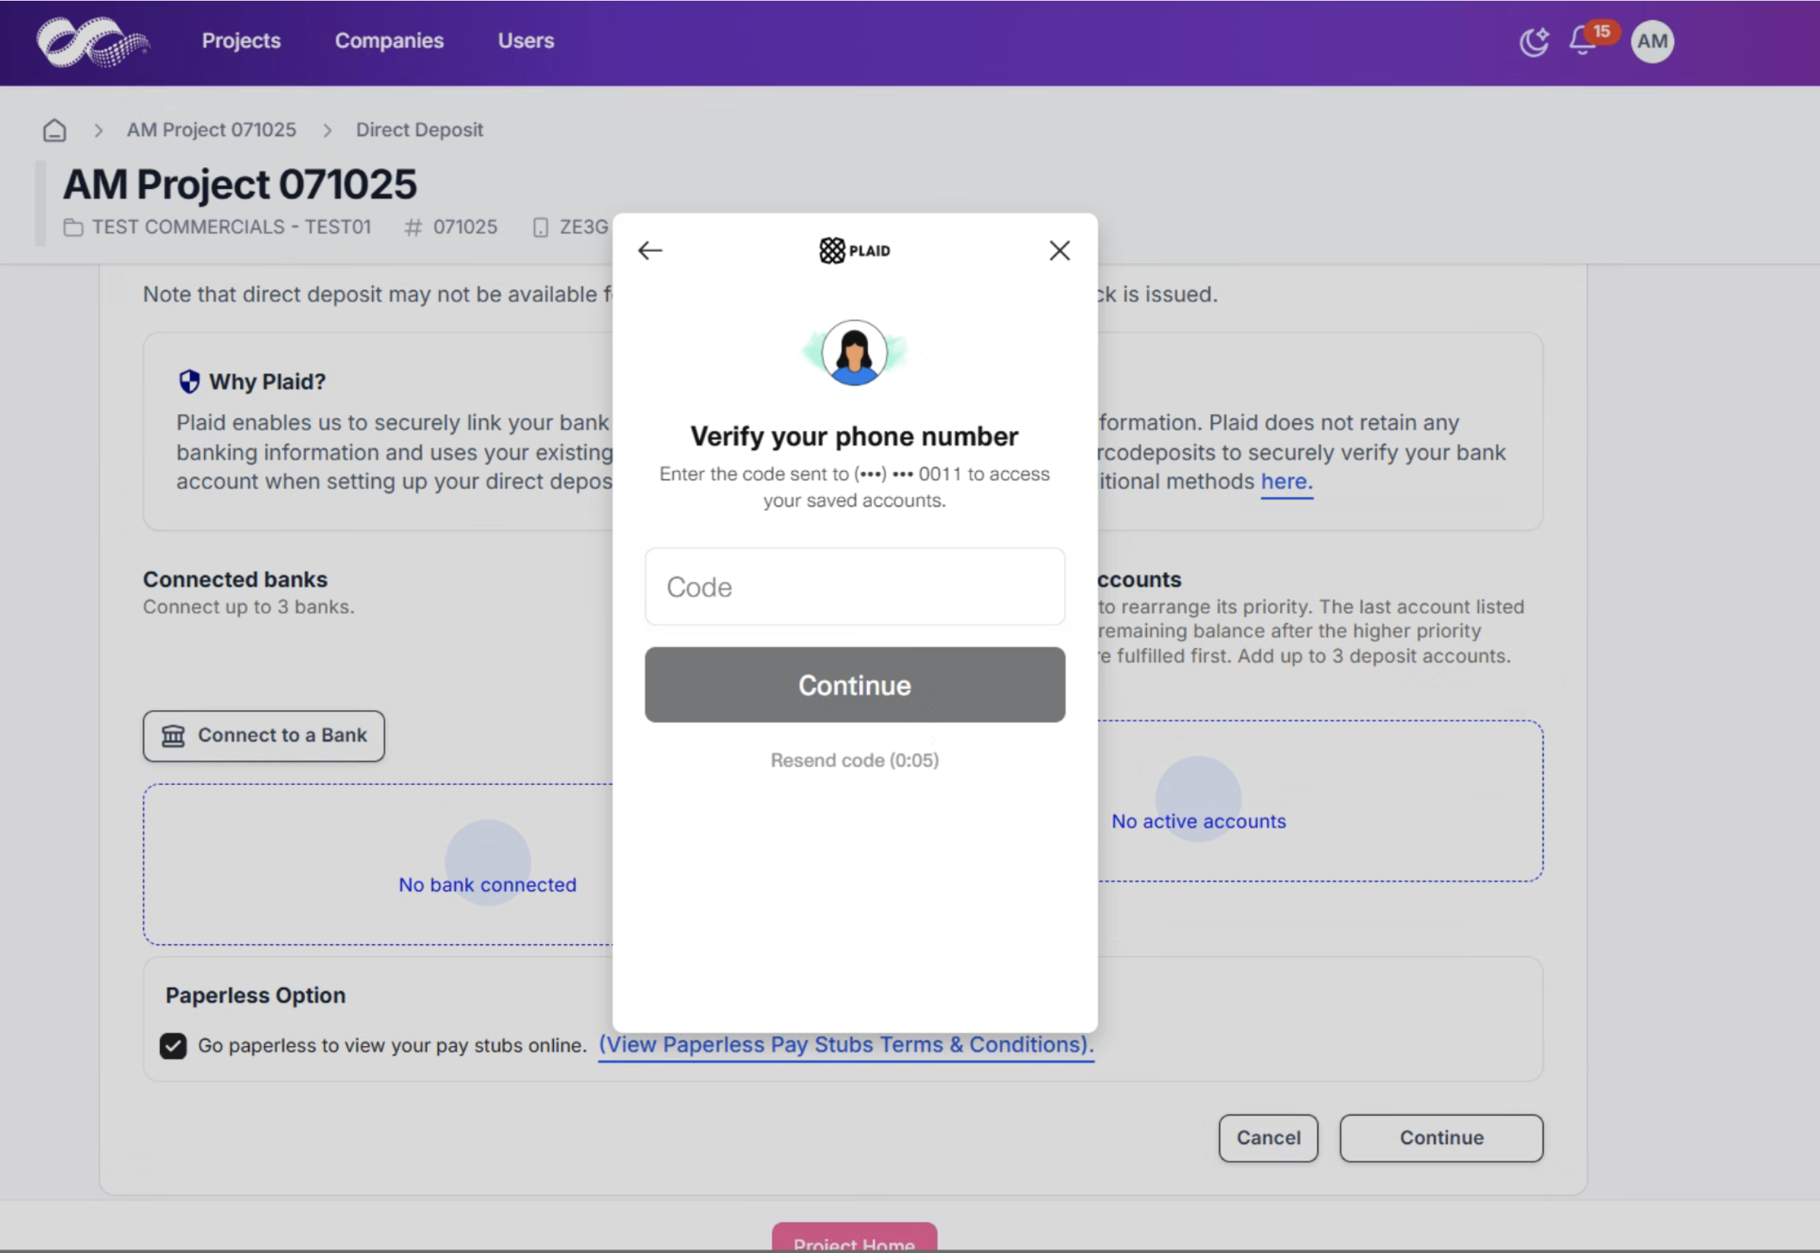Close the Plaid dialog
Image resolution: width=1820 pixels, height=1253 pixels.
tap(1059, 251)
